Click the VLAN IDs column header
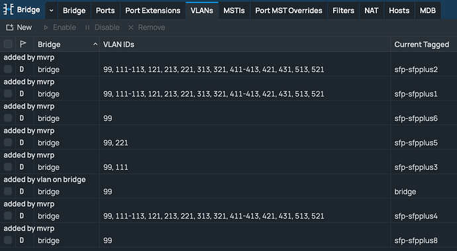 click(245, 44)
